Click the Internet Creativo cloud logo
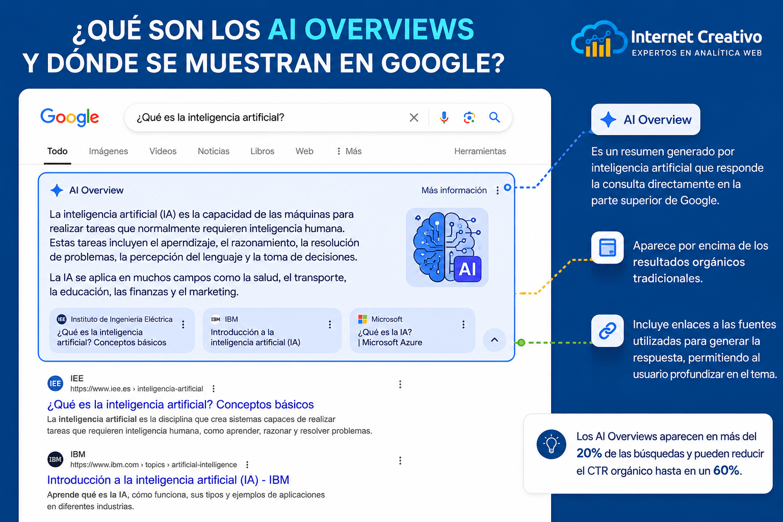Screen dimensions: 783x522 pos(599,39)
